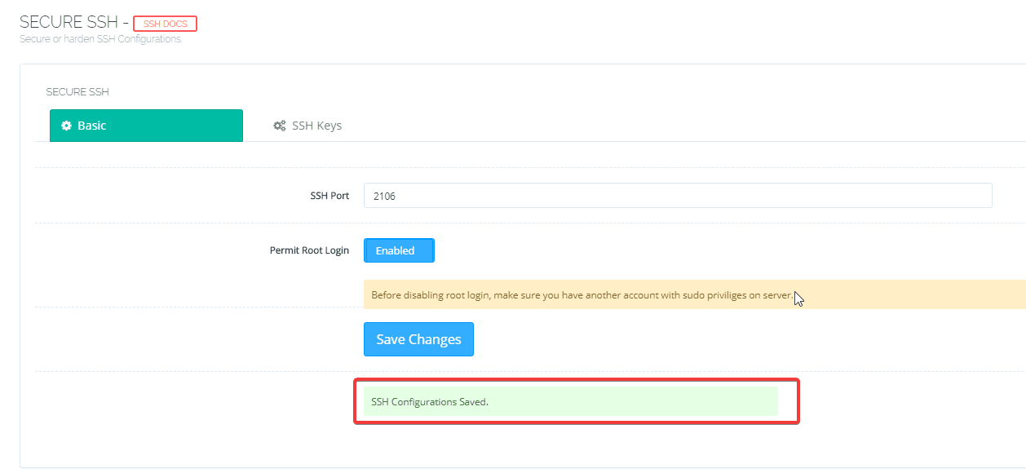Click the 'SSH Keys' tab text
The width and height of the screenshot is (1026, 473).
click(x=316, y=126)
